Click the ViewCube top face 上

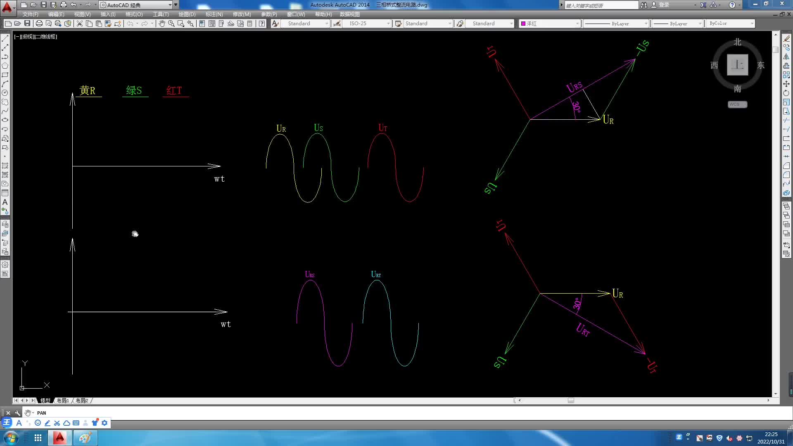point(737,65)
